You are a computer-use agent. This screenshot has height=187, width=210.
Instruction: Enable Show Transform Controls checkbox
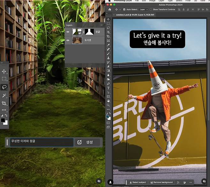tap(151, 10)
